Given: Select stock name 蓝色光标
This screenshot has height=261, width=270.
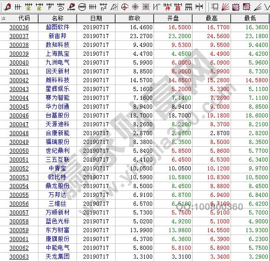Looking at the screenshot, I should coord(58,221).
